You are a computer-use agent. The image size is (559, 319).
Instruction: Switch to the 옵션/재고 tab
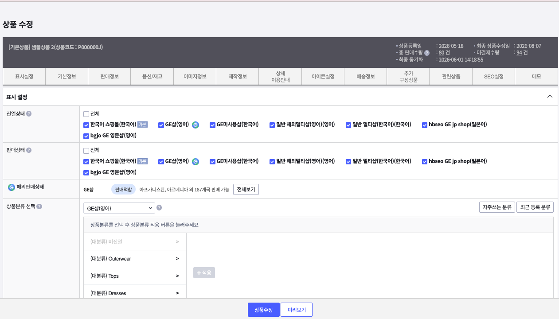coord(152,76)
